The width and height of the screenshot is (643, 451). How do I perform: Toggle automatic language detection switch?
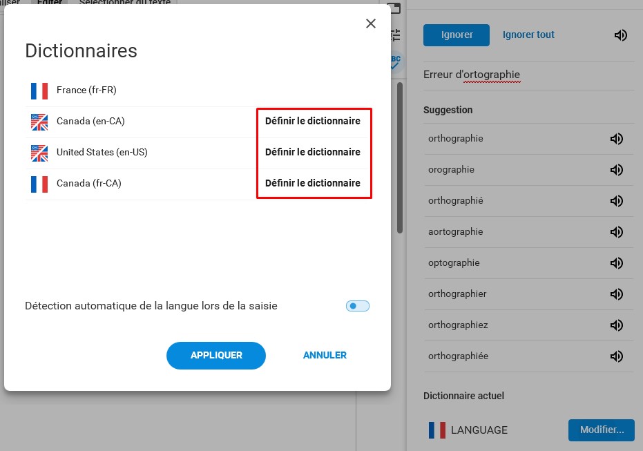click(358, 306)
